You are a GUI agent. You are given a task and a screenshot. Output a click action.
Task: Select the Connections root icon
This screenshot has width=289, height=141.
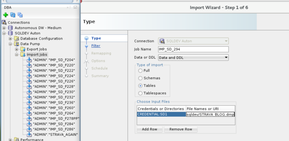[4, 22]
